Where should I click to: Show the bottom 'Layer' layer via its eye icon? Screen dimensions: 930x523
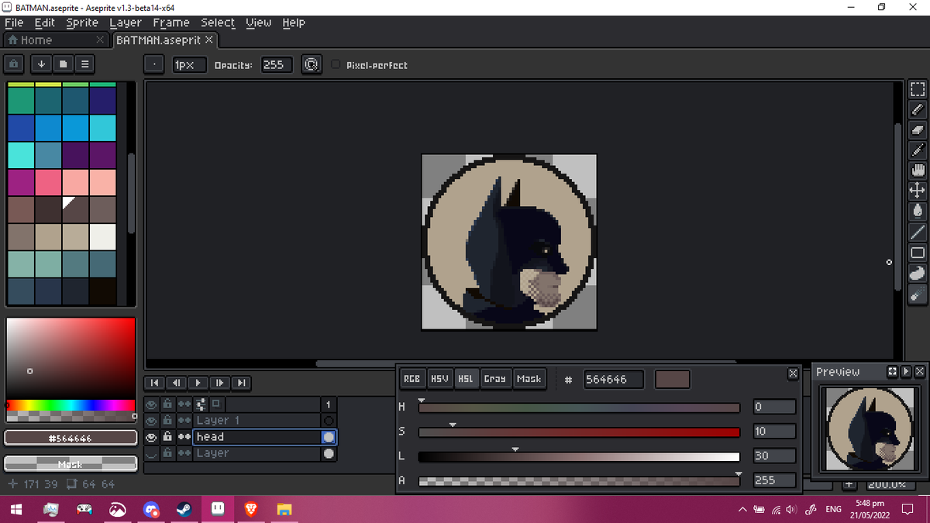click(151, 453)
